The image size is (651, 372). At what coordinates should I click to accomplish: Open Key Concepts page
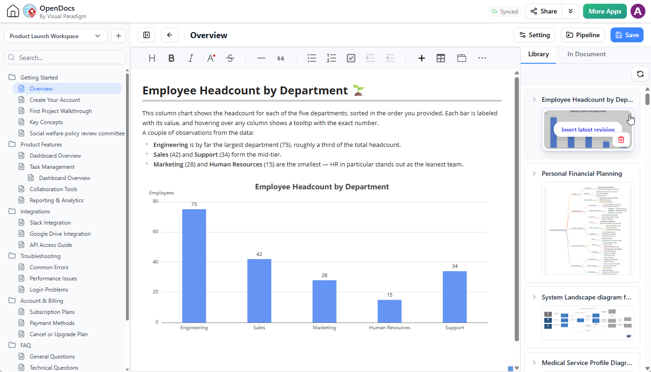coord(46,122)
